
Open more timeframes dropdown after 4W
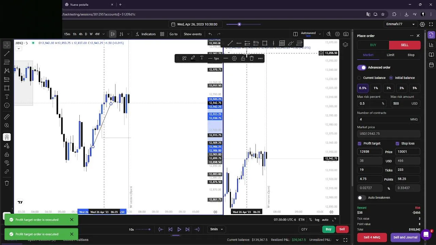tap(103, 34)
